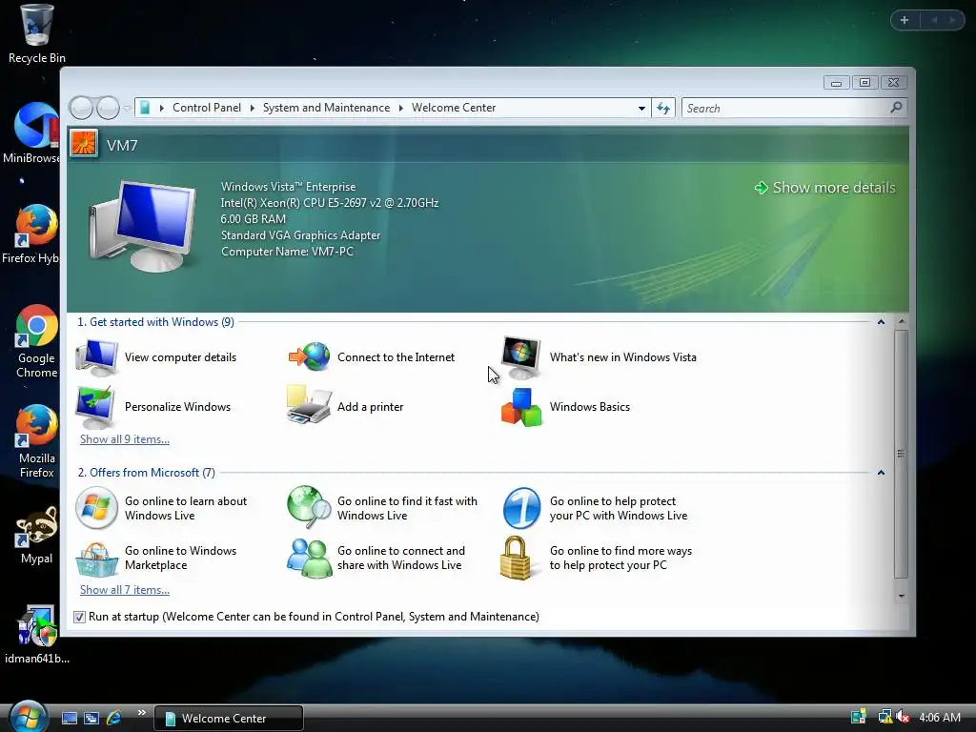
Task: Click the sidebar plus gadget button
Action: click(x=905, y=21)
